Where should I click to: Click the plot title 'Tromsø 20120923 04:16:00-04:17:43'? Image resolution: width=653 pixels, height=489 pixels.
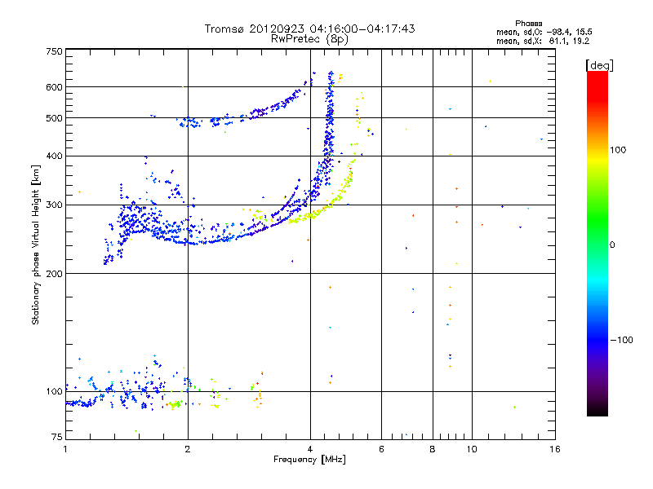click(309, 29)
